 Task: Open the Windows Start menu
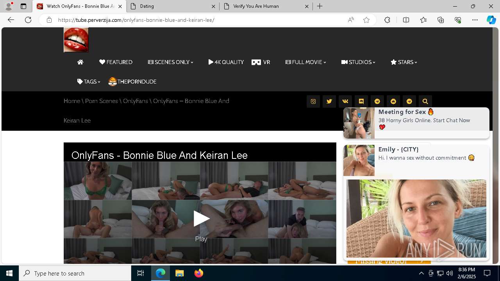9,273
